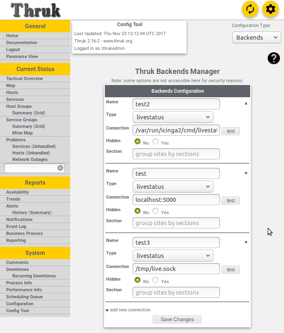Remove the test3 backend with its x icon
This screenshot has height=333, width=284.
[x=246, y=242]
